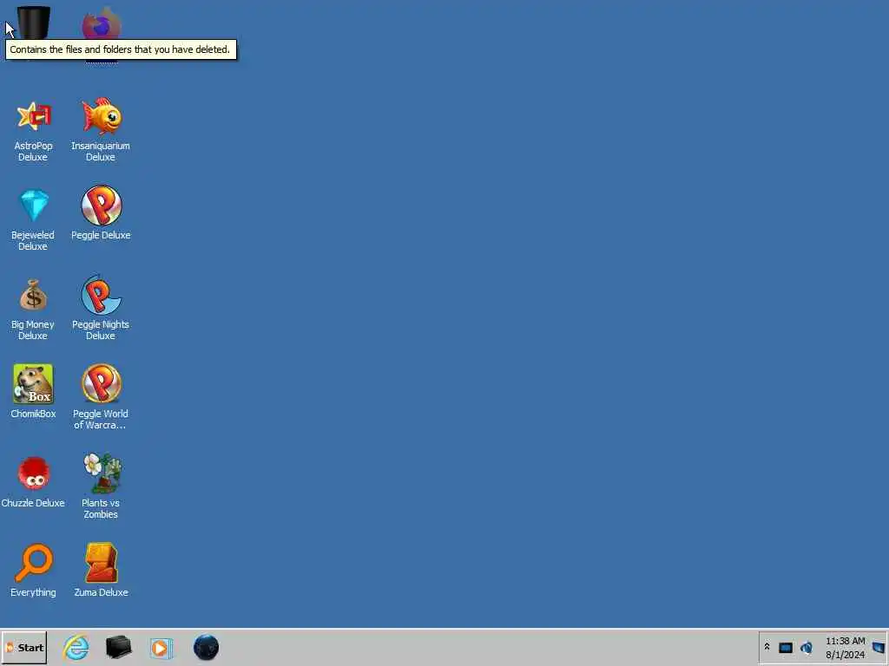Open the dark globe taskbar icon
889x666 pixels.
pyautogui.click(x=206, y=647)
